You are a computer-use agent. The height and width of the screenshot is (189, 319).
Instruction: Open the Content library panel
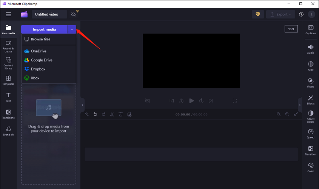click(8, 63)
